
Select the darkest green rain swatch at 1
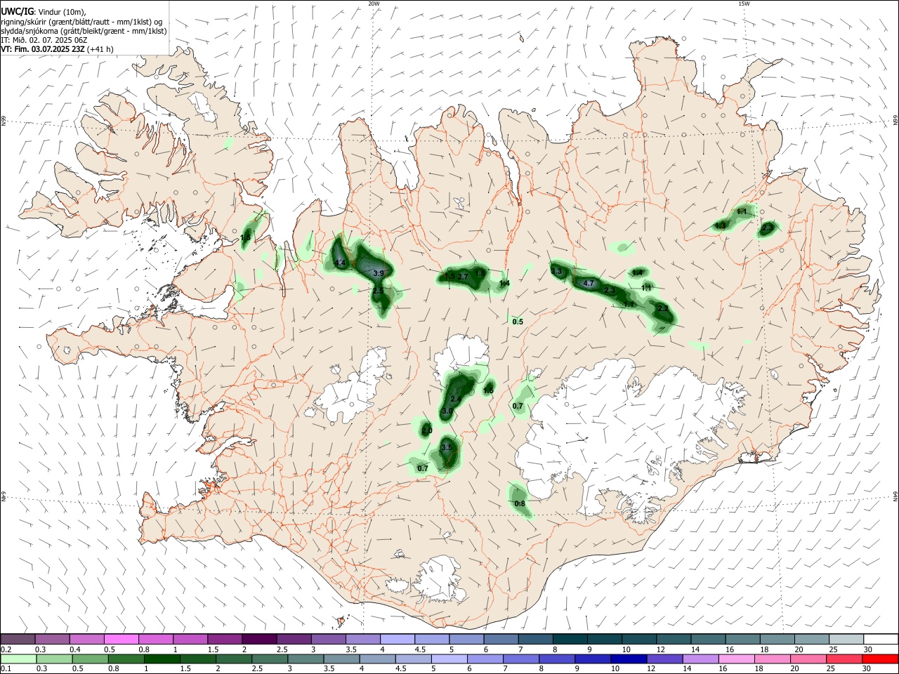pos(162,659)
